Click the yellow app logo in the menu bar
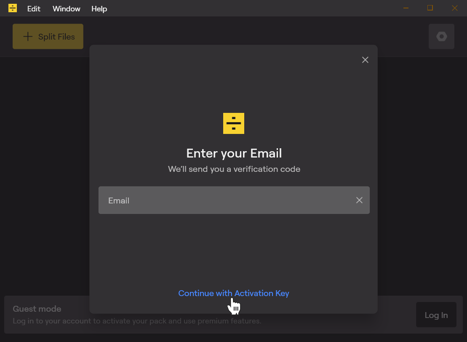This screenshot has width=467, height=342. tap(13, 8)
